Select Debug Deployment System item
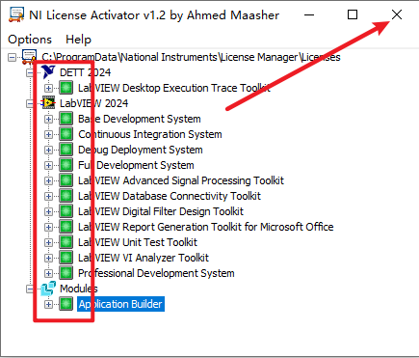Viewport: 419px width, 358px height. pos(141,150)
